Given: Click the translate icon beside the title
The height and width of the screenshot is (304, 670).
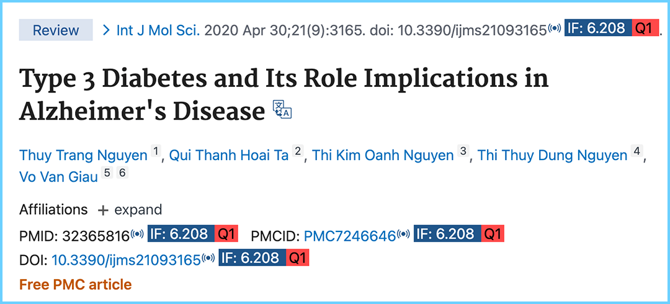Looking at the screenshot, I should pyautogui.click(x=282, y=109).
